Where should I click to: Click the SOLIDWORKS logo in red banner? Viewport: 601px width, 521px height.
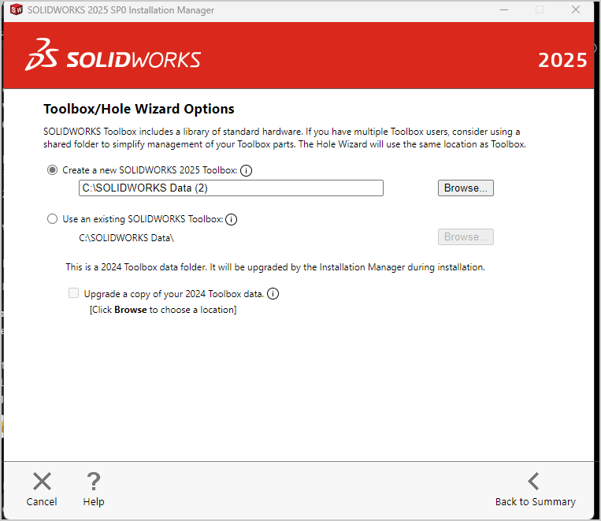tap(113, 56)
